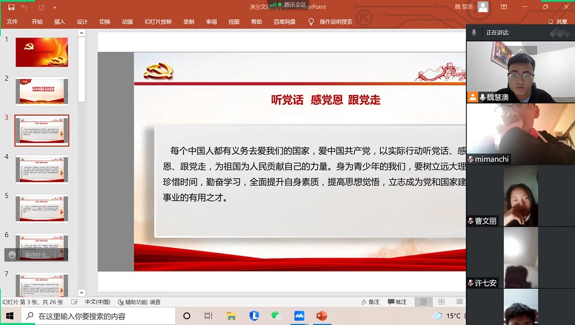Click the Save icon in the title bar
The width and height of the screenshot is (575, 325).
(11, 7)
